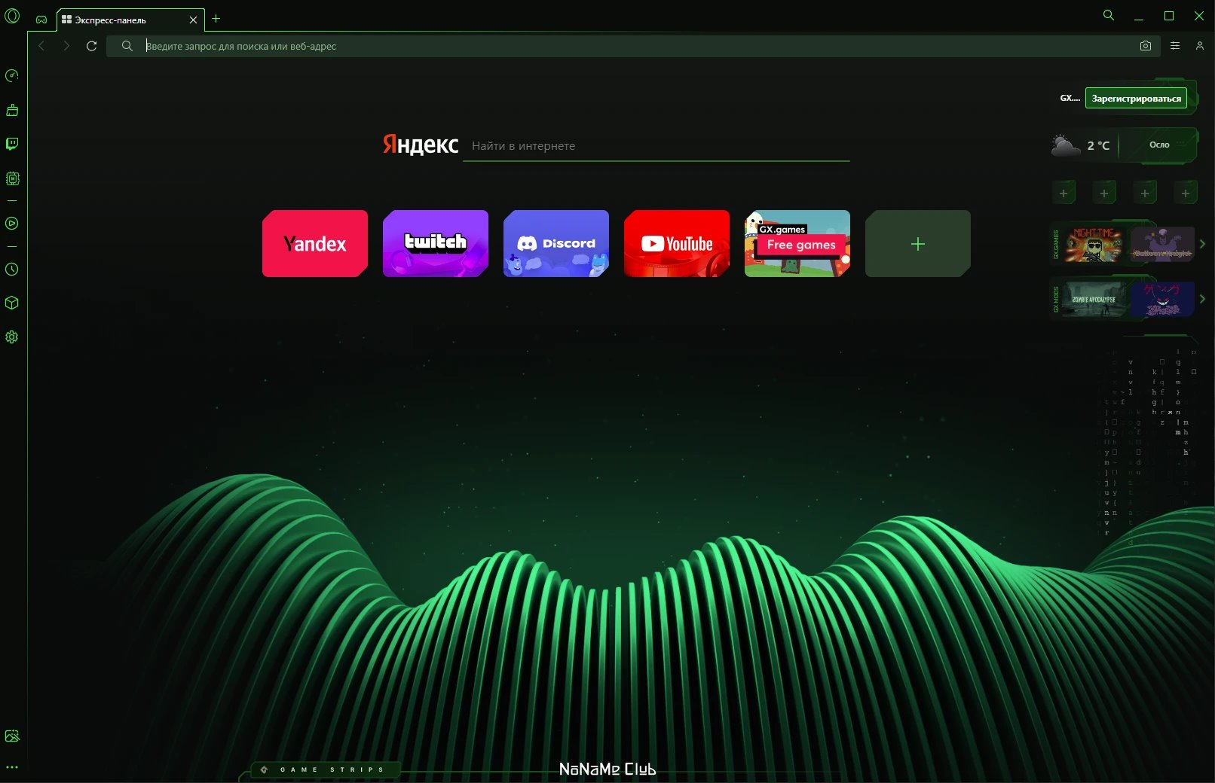Open the Opera main menu logo
The height and width of the screenshot is (783, 1215).
pos(12,16)
